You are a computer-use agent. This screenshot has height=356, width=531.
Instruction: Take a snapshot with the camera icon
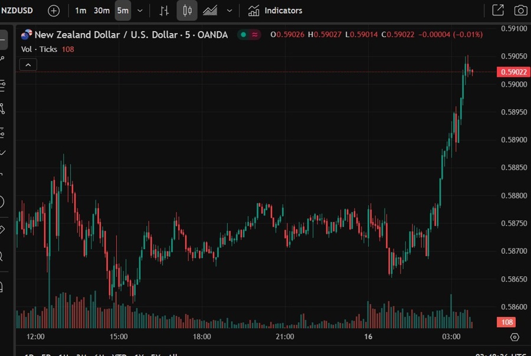(520, 11)
